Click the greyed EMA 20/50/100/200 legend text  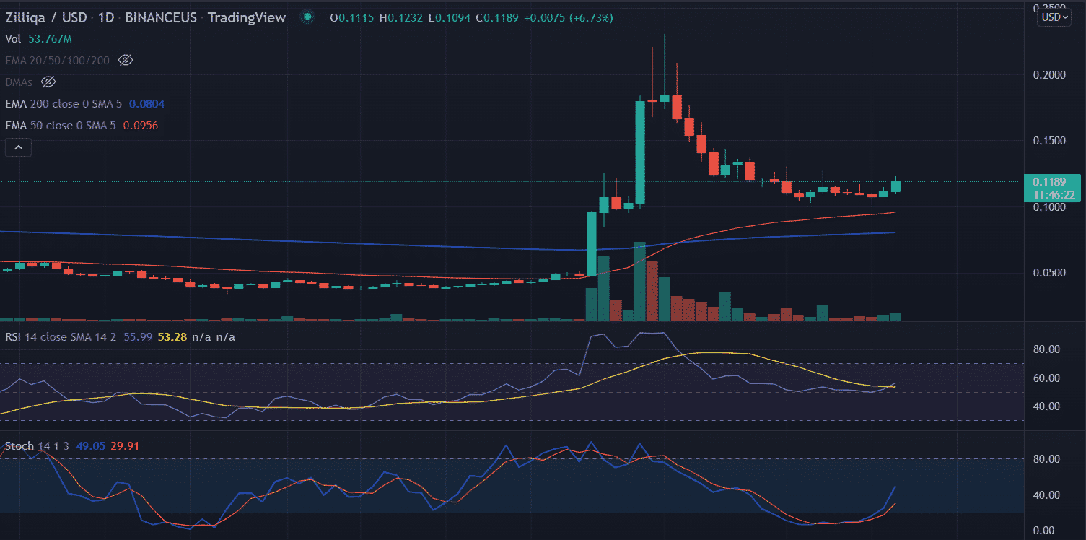57,61
